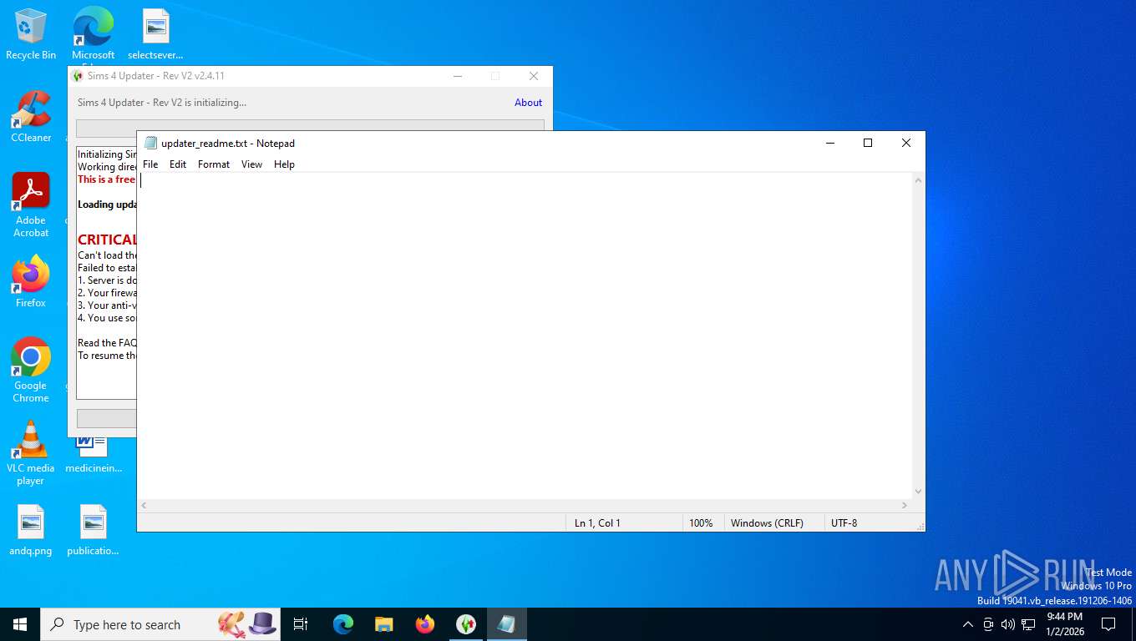Open the VLC media player desktop shortcut
This screenshot has height=641, width=1136.
(31, 453)
